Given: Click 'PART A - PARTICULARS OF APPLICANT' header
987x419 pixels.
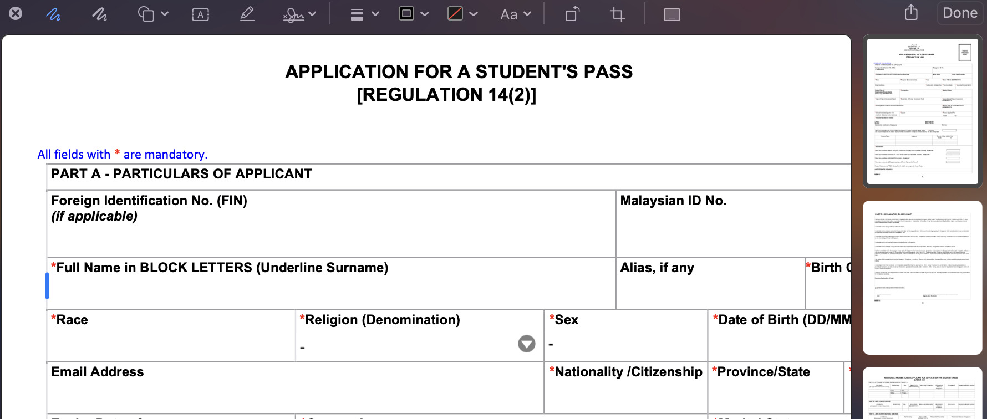Looking at the screenshot, I should (x=181, y=174).
